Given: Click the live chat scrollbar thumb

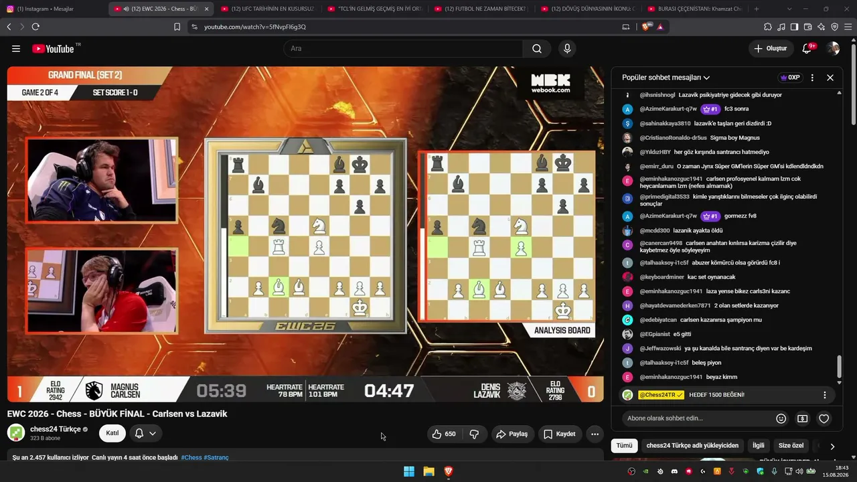Looking at the screenshot, I should 839,367.
